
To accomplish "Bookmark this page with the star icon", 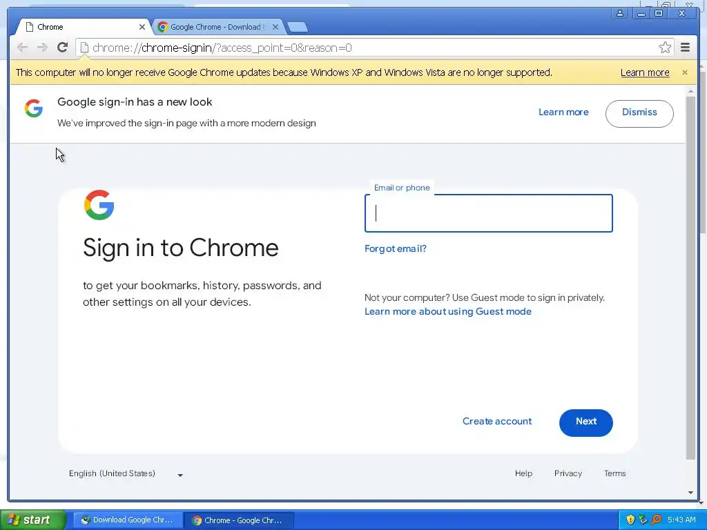I will click(665, 48).
